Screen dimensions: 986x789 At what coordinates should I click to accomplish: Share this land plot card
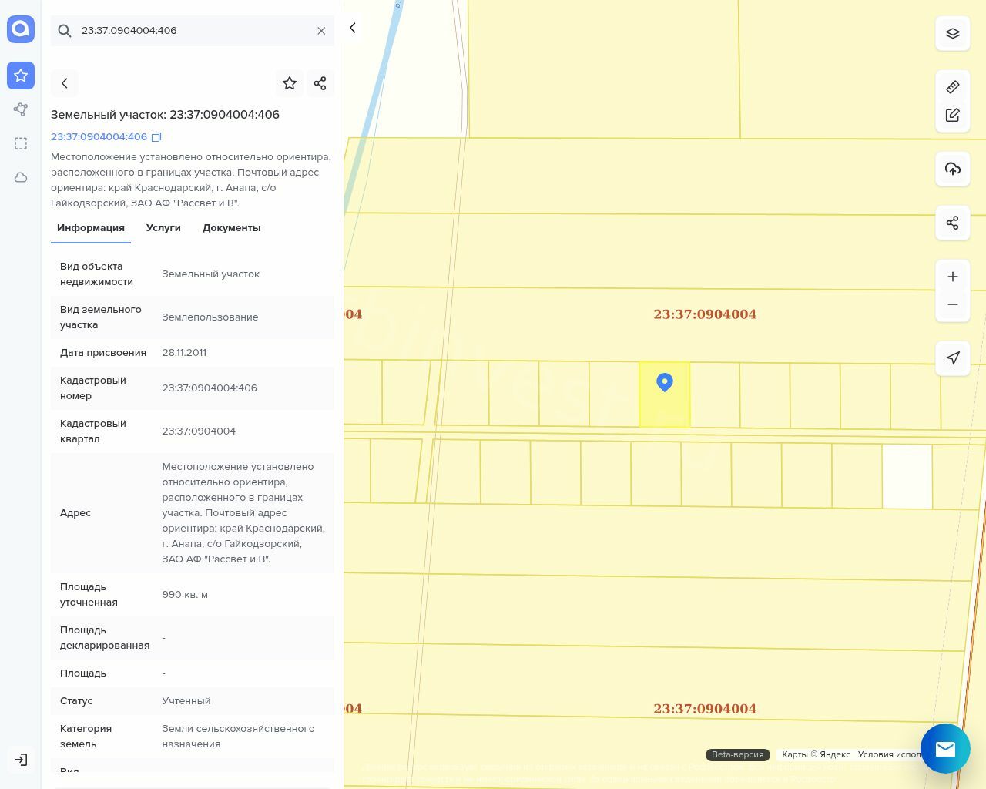(x=320, y=83)
